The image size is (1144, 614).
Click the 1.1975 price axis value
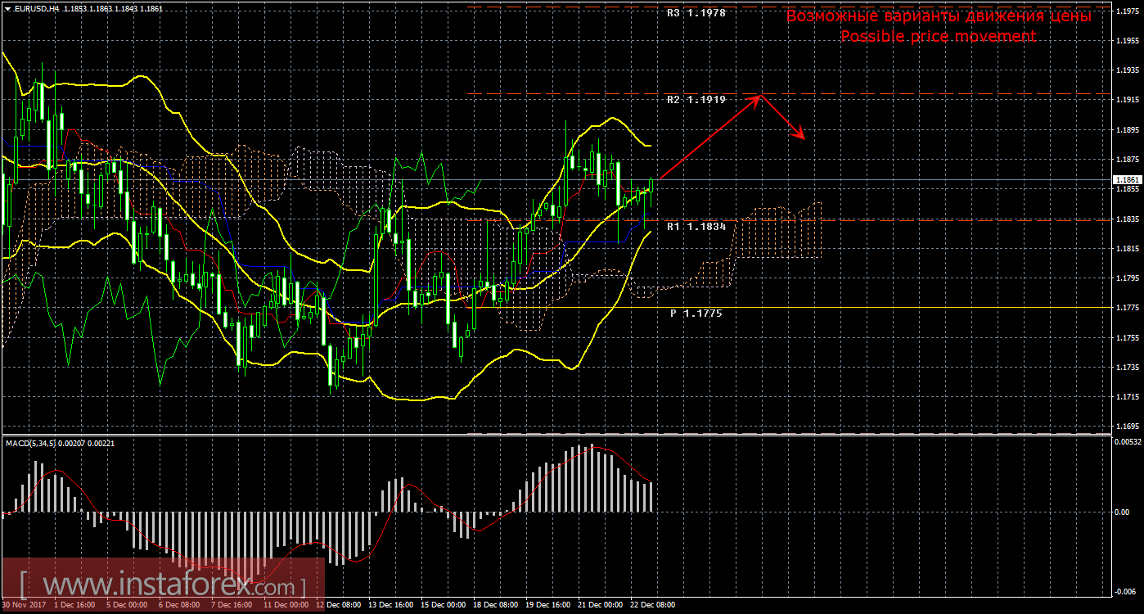coord(1127,10)
